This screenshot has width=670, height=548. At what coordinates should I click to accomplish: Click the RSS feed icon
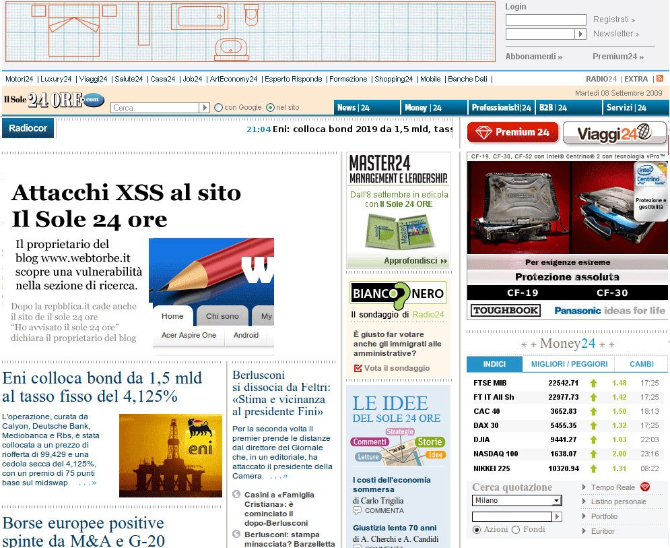point(660,79)
